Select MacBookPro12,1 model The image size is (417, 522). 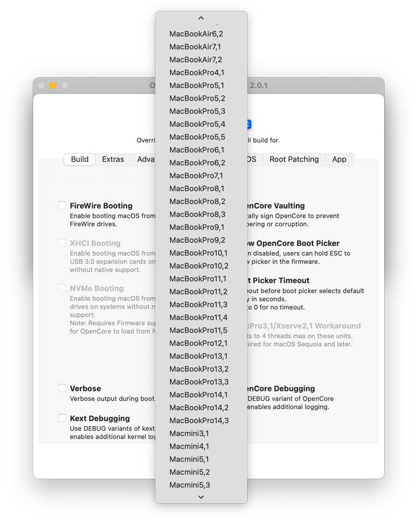[201, 344]
